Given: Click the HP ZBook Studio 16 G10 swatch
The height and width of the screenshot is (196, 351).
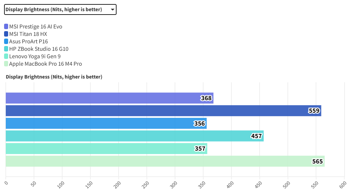Looking at the screenshot, I should click(6, 49).
